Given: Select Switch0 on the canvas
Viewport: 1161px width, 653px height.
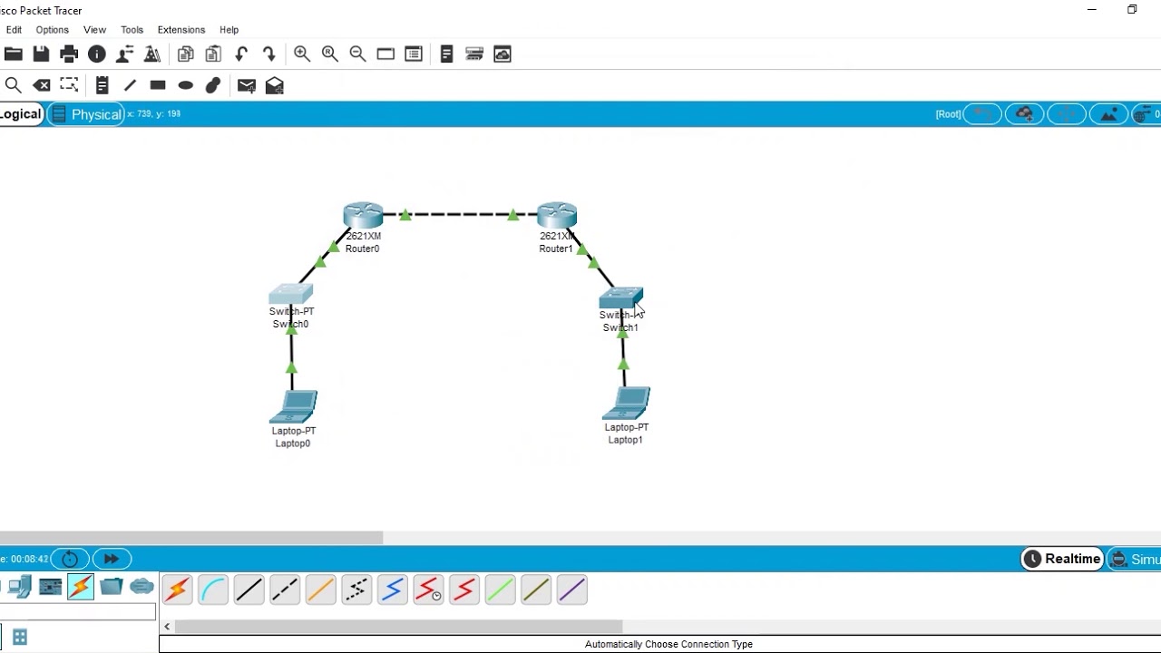Looking at the screenshot, I should click(x=291, y=294).
